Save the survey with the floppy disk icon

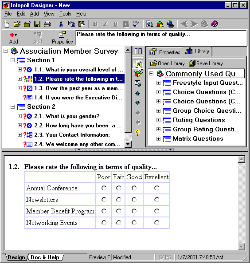tap(37, 24)
